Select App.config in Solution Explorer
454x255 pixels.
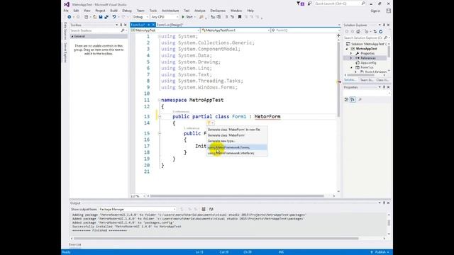tap(368, 63)
